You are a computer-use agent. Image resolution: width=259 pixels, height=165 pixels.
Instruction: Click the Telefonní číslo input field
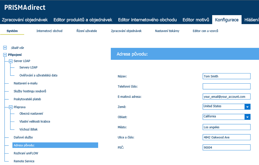coord(227,86)
